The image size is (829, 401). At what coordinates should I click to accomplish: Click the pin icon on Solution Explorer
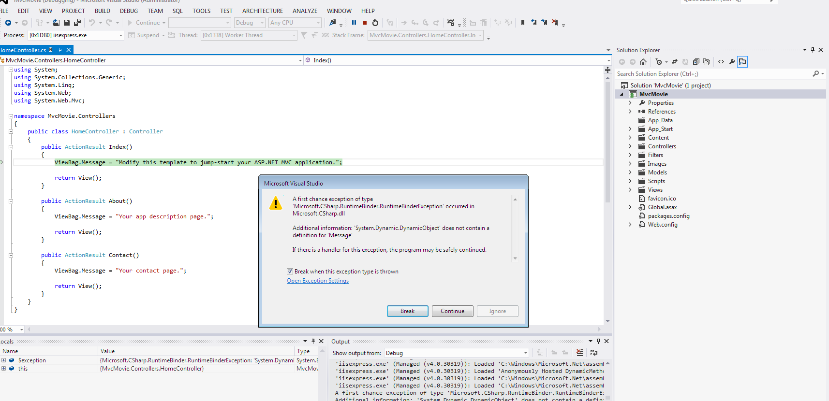(x=813, y=50)
